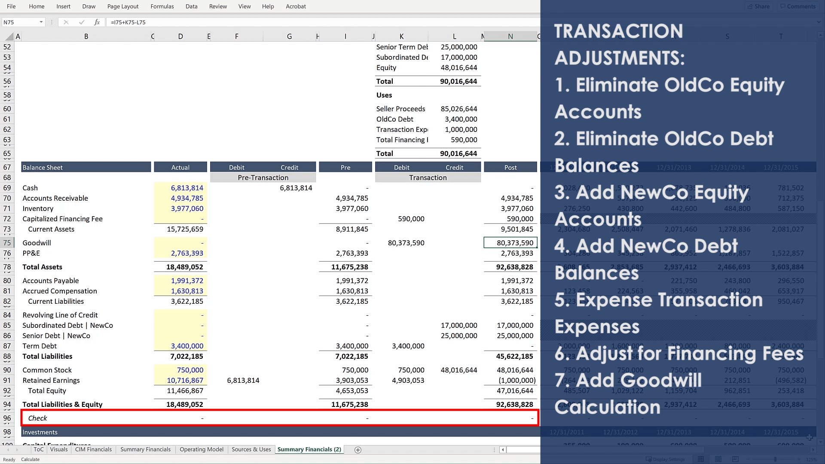Screen dimensions: 825x464
Task: Switch to the Summary Financials sheet tab
Action: point(145,450)
